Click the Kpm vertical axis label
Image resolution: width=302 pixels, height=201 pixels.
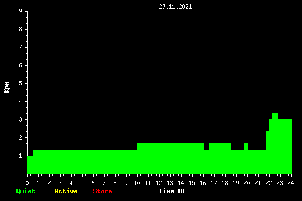[7, 87]
